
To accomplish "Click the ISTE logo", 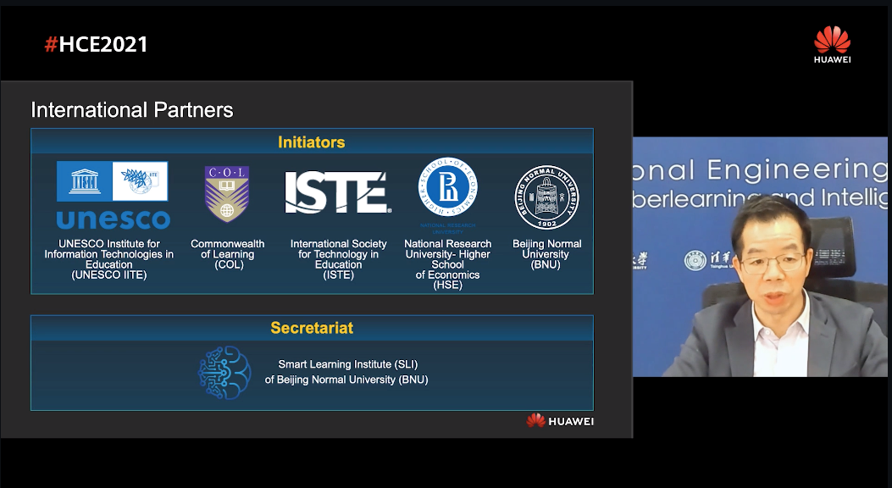I will [x=337, y=193].
